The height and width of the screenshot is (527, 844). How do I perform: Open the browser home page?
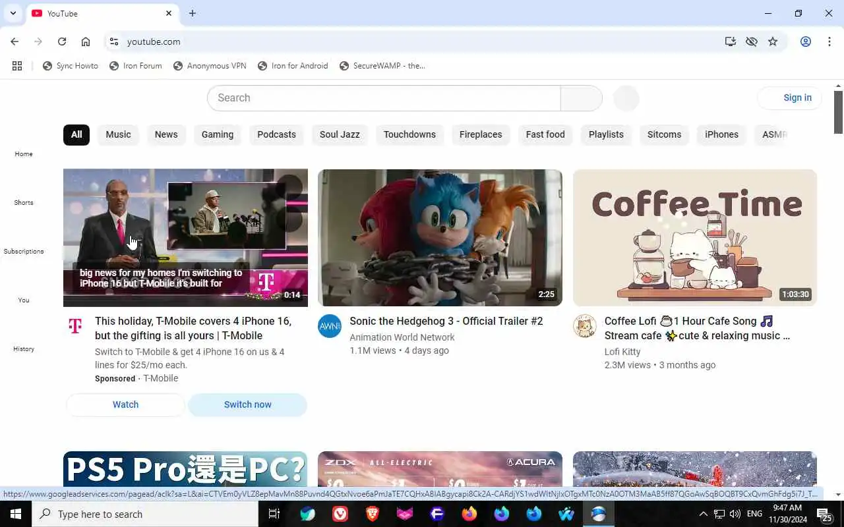[x=86, y=42]
